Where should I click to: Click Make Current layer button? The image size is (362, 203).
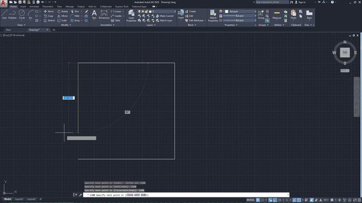tap(165, 16)
